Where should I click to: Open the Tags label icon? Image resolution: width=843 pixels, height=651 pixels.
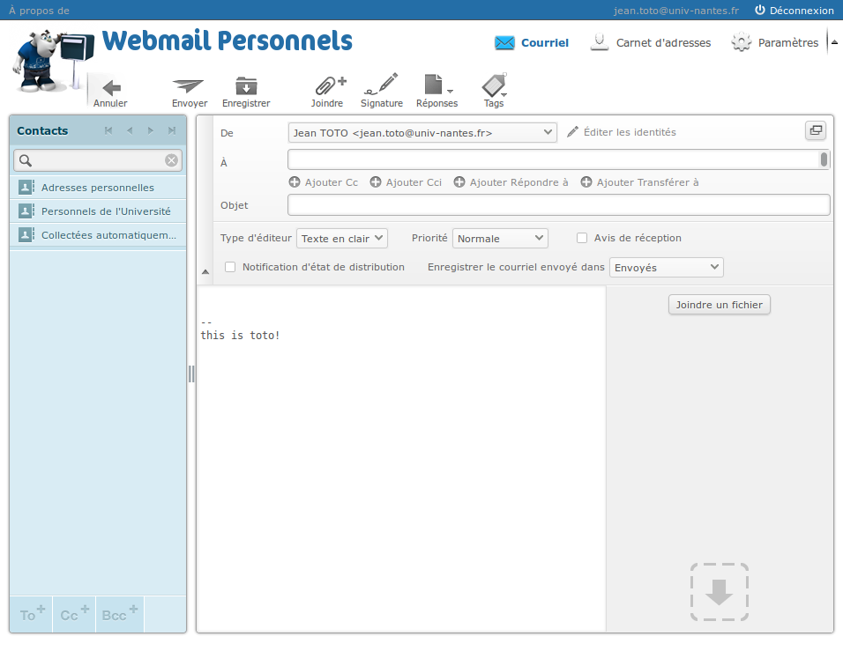click(493, 85)
